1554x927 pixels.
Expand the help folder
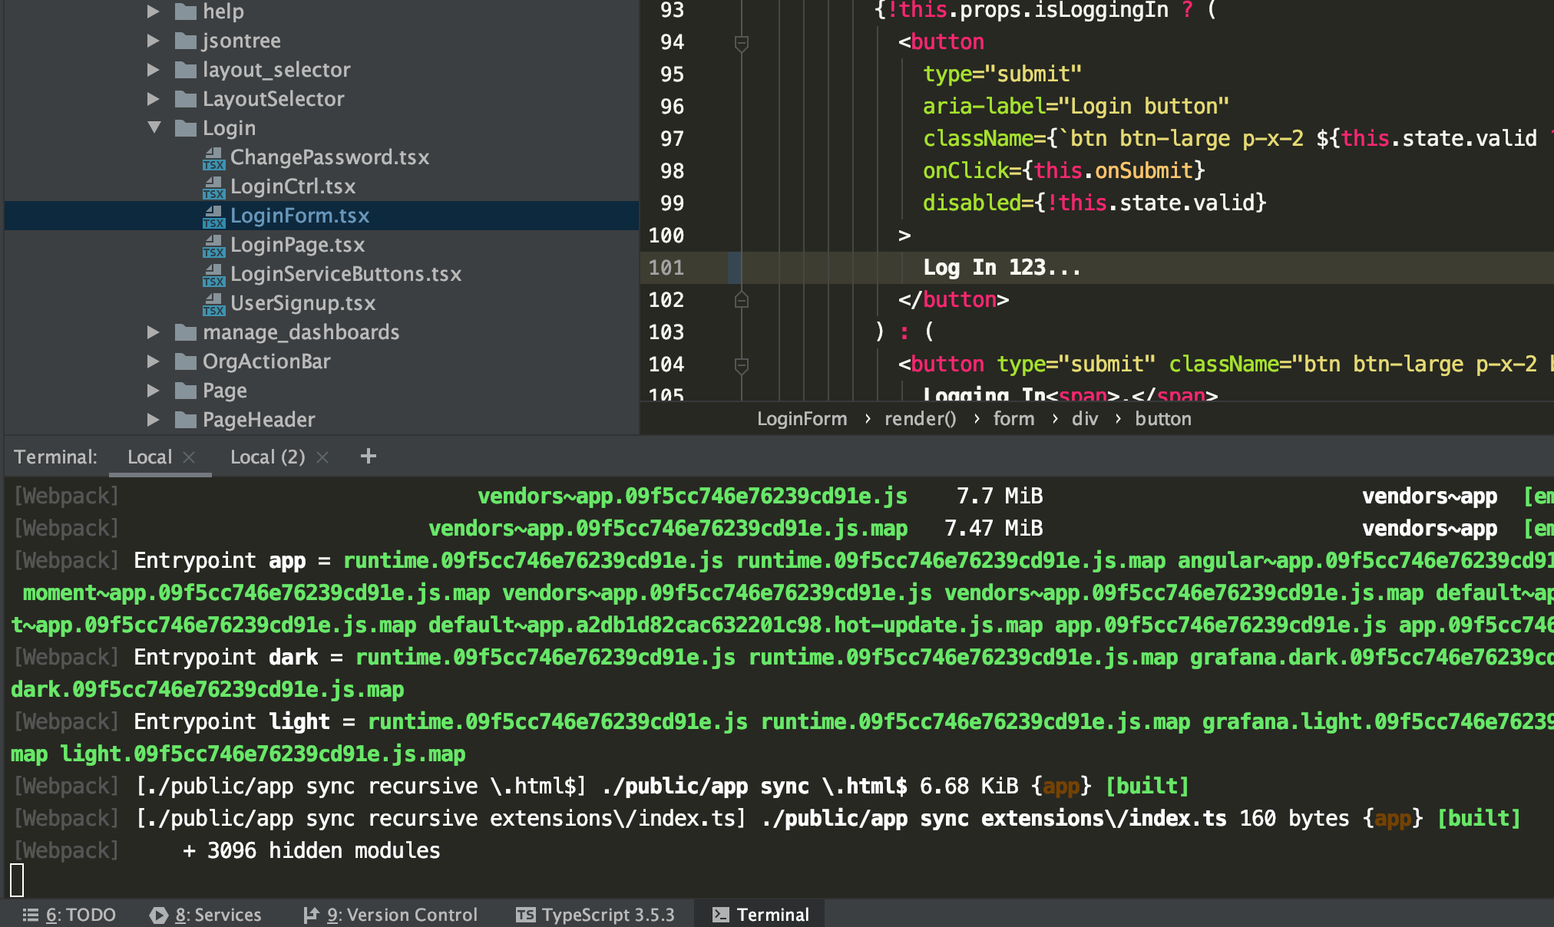(153, 12)
